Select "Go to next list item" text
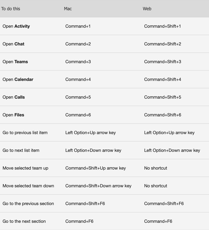Viewport: 209px width, 230px height. click(21, 150)
